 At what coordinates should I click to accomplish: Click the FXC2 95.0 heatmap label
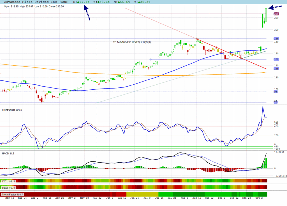point(8,188)
